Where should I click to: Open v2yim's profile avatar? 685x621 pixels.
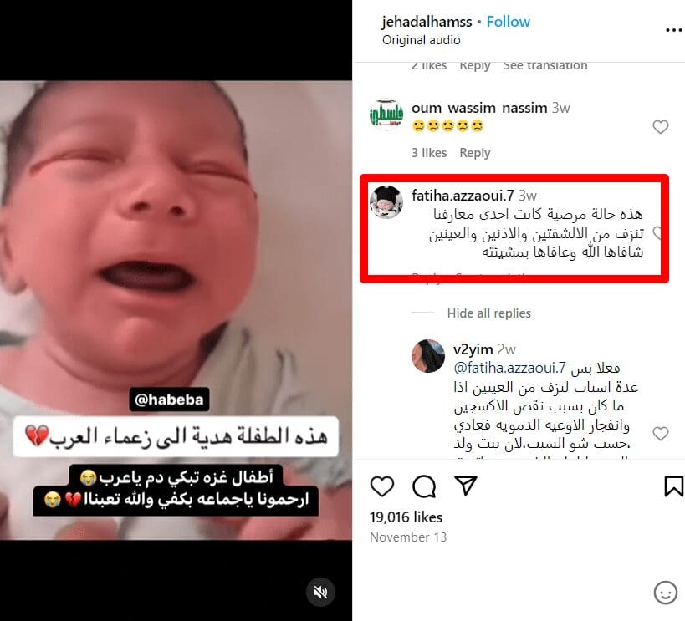[428, 356]
